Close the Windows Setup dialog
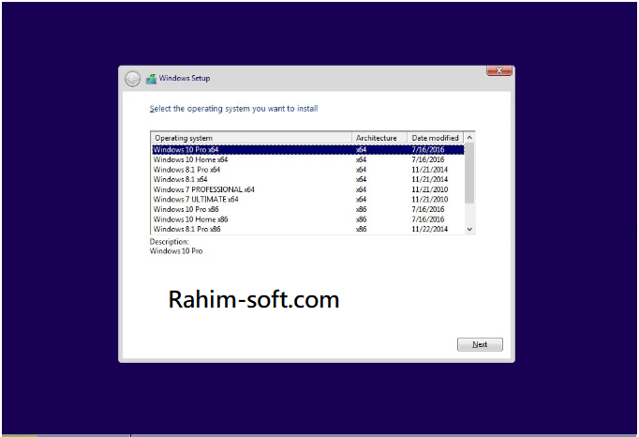This screenshot has height=437, width=639. pyautogui.click(x=499, y=71)
